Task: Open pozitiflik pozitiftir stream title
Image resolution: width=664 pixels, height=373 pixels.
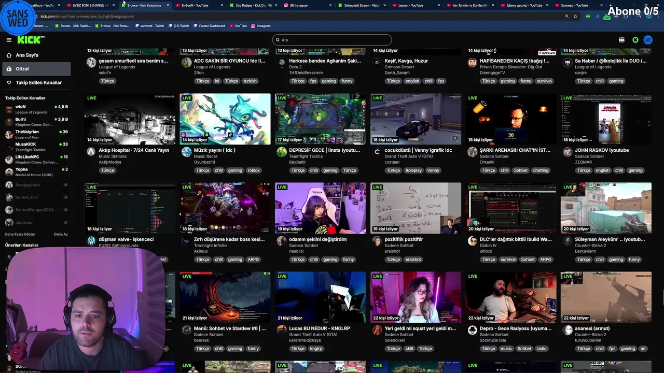Action: coord(404,239)
